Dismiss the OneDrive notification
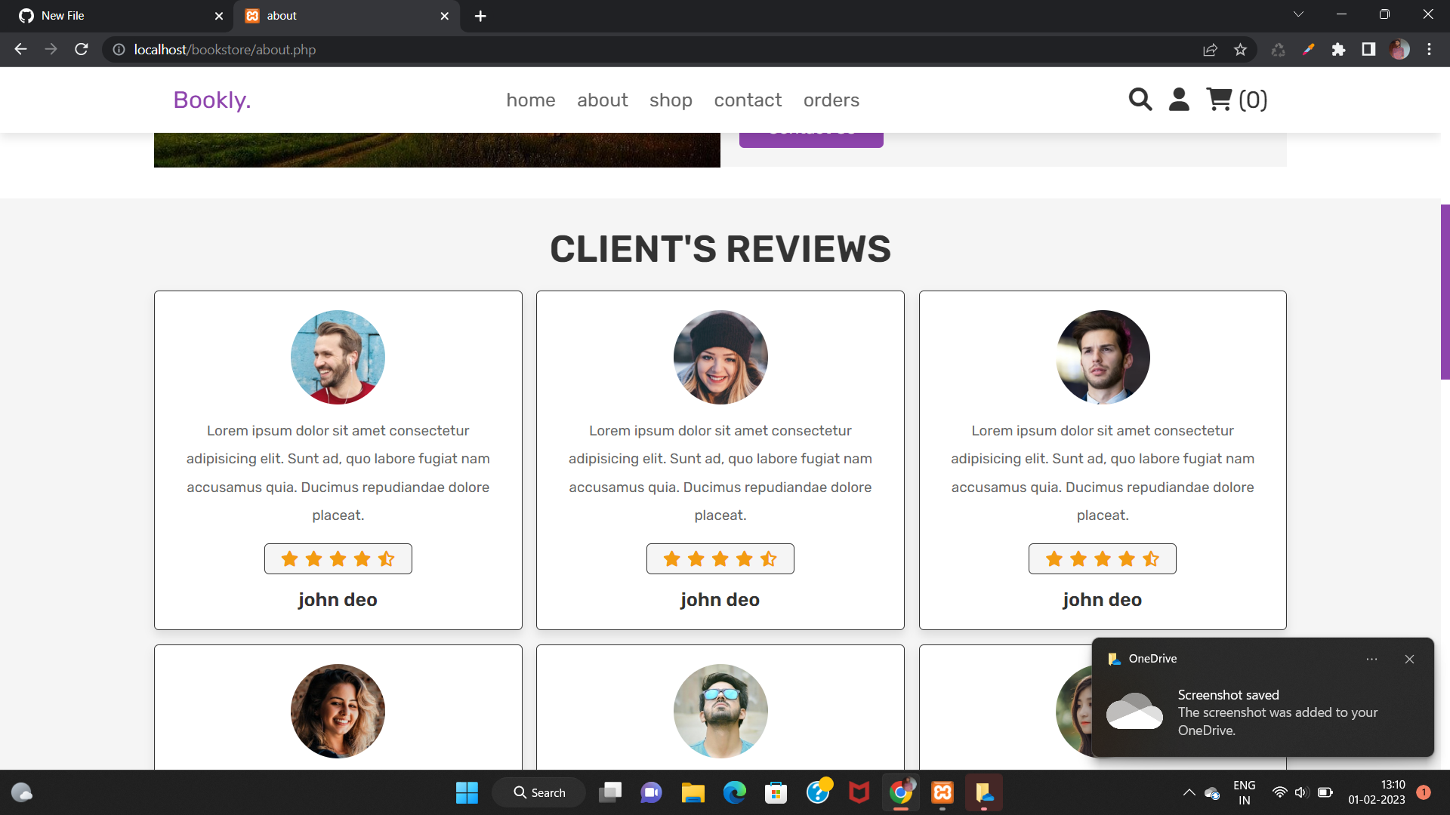1450x815 pixels. point(1409,659)
